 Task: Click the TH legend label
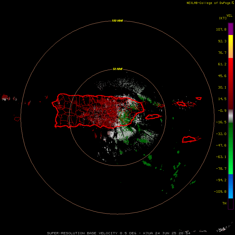click(224, 203)
